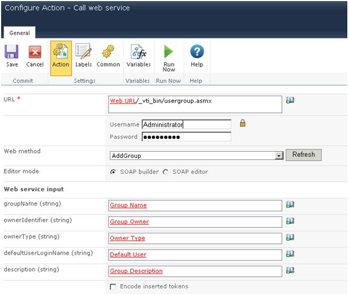Enable Encode inserted tokens checkbox
This screenshot has width=349, height=294.
tap(113, 287)
